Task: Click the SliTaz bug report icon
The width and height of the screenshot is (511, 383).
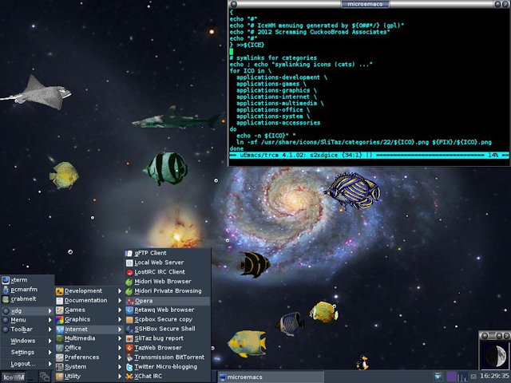Action: tap(129, 338)
